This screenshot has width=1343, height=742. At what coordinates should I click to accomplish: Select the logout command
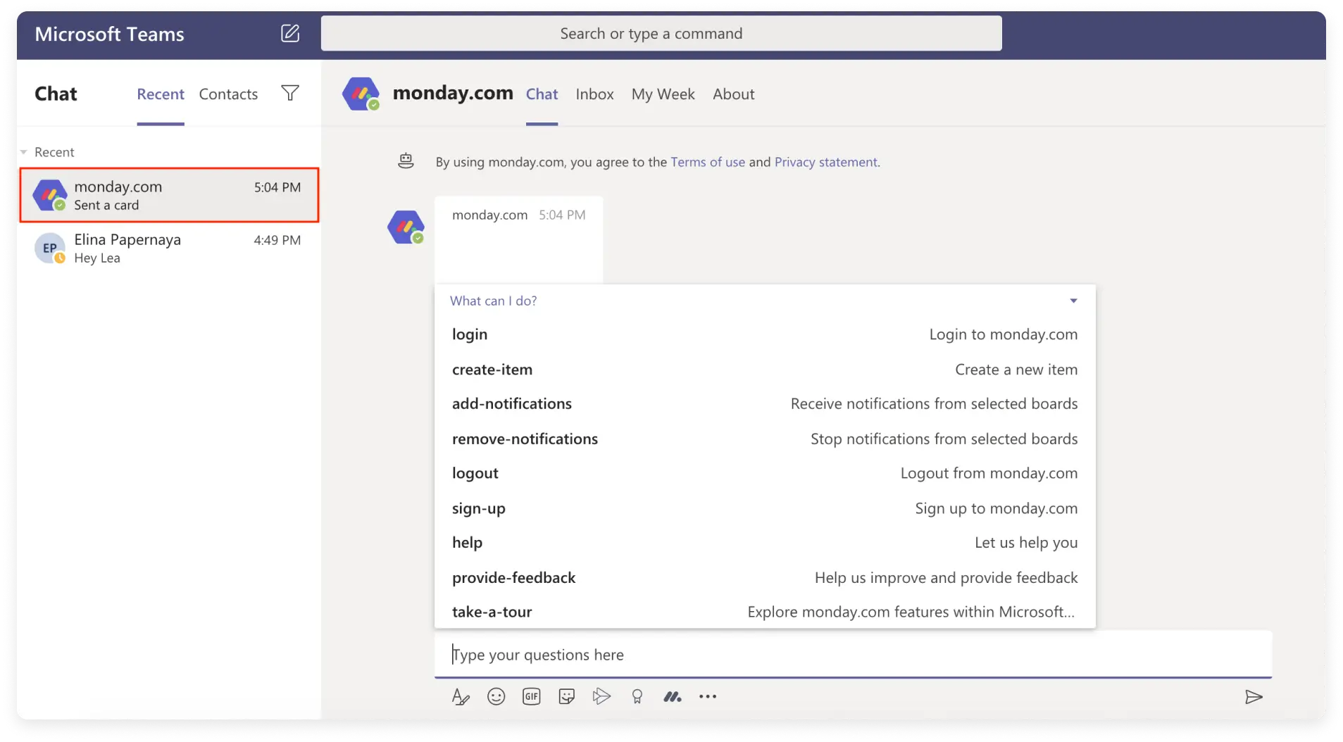coord(765,474)
